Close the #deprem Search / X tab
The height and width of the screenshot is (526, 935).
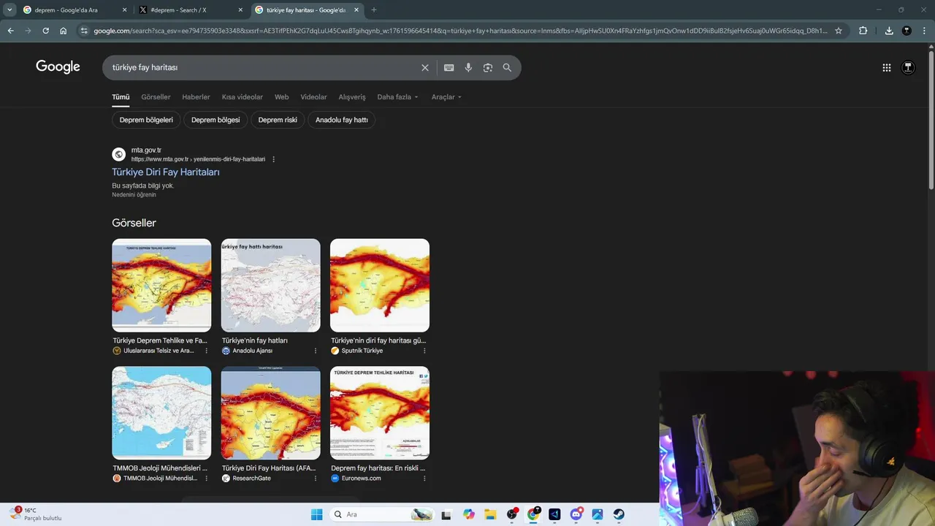click(x=241, y=10)
